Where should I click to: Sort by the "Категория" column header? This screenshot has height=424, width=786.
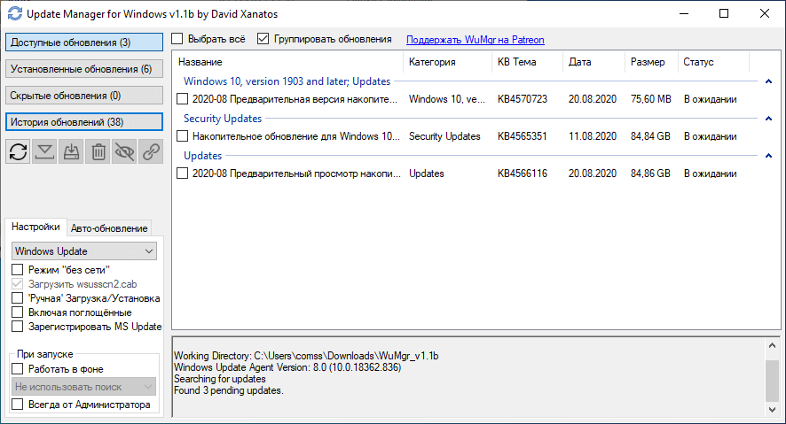[448, 62]
